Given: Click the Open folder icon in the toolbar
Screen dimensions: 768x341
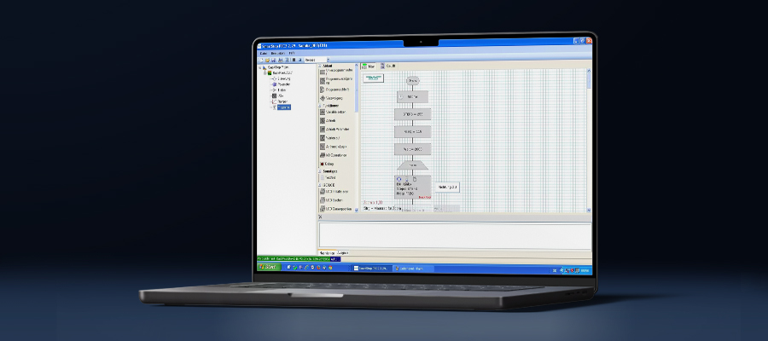Looking at the screenshot, I should [267, 60].
